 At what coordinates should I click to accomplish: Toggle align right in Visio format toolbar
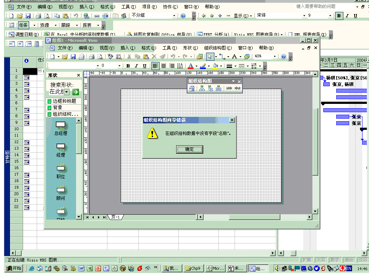pyautogui.click(x=172, y=66)
